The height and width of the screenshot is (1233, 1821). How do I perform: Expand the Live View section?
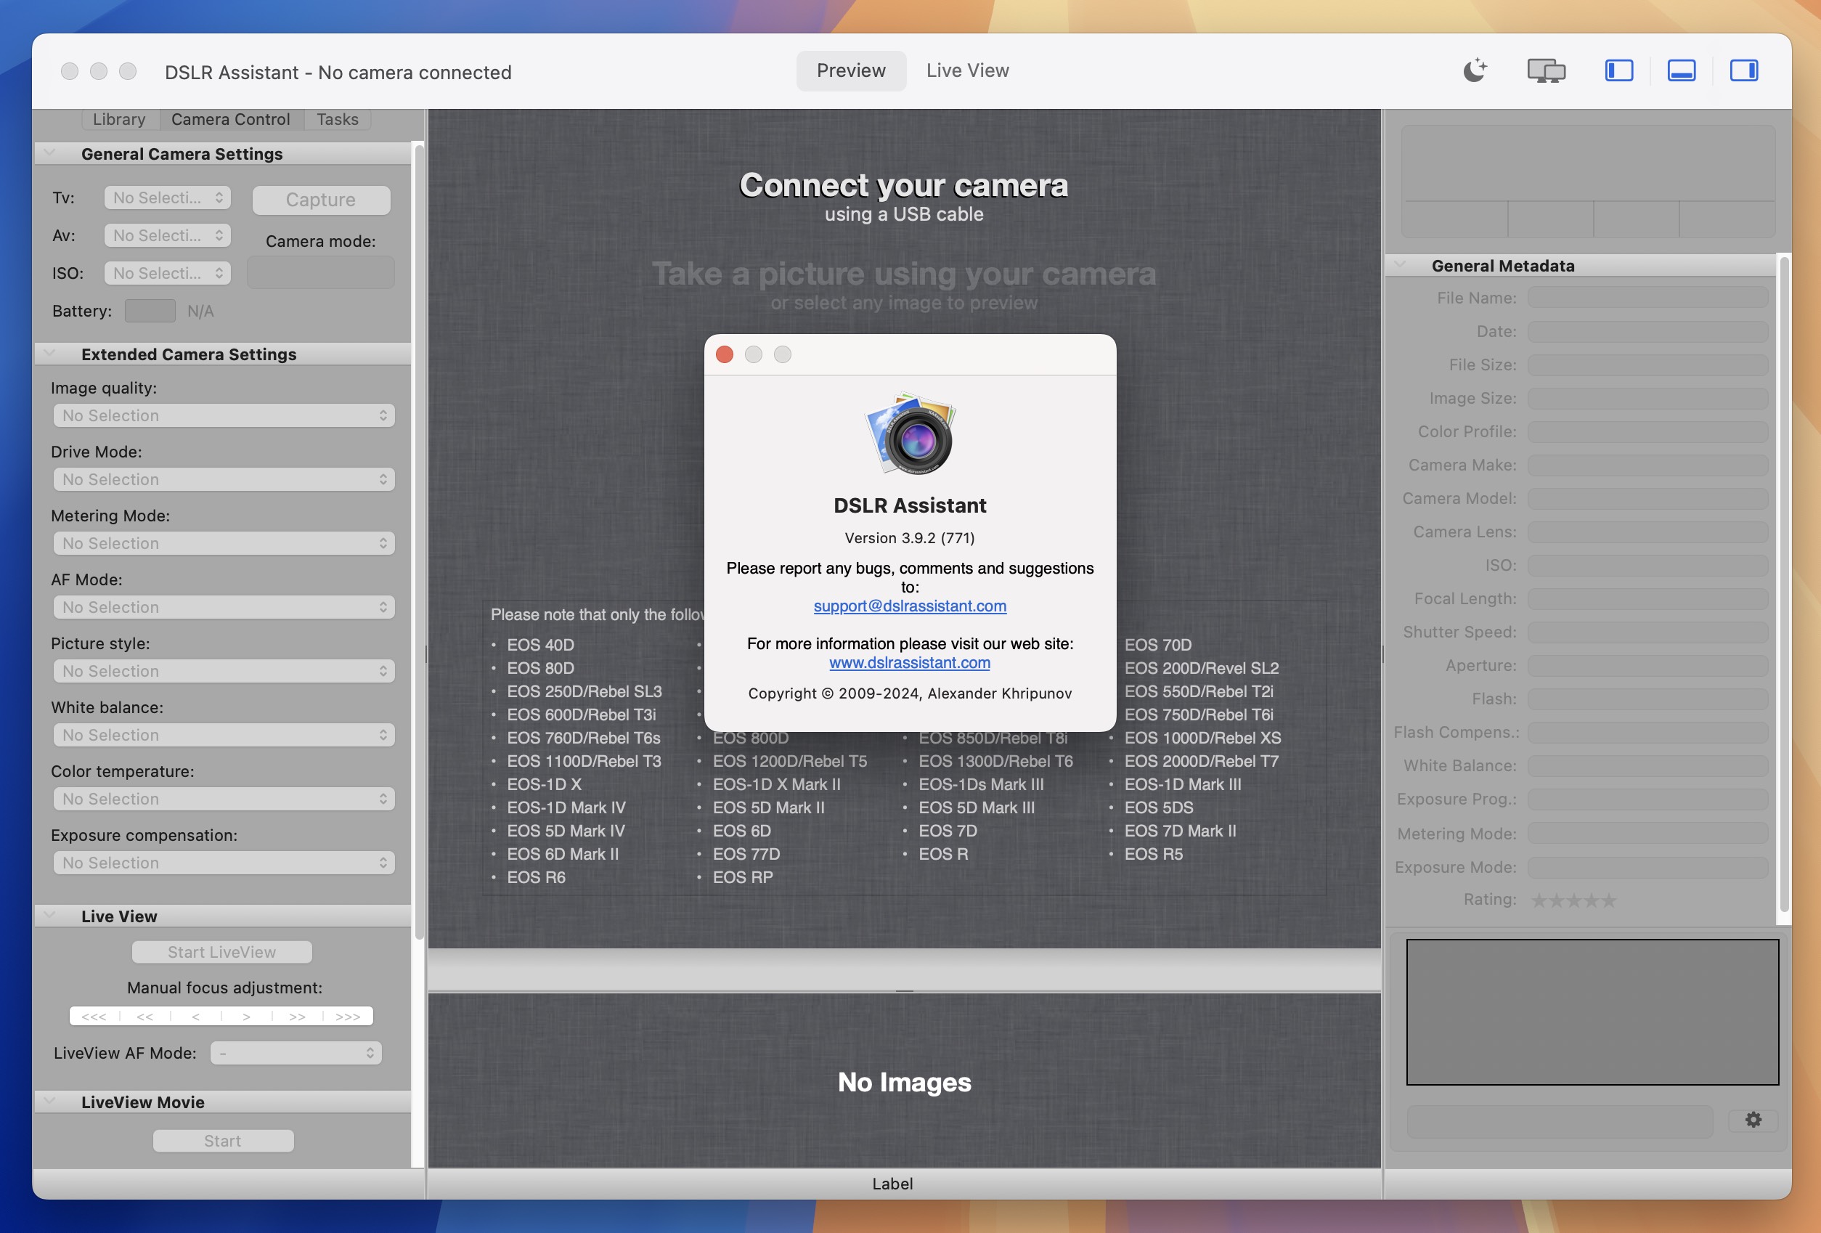tap(48, 915)
